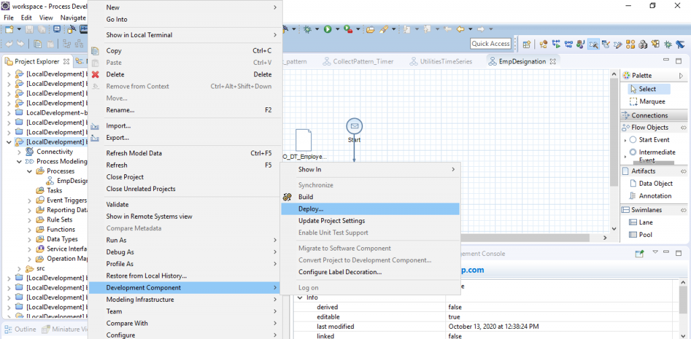Click the New wizard toolbar icon
Screen dimensions: 691x339
pyautogui.click(x=9, y=29)
